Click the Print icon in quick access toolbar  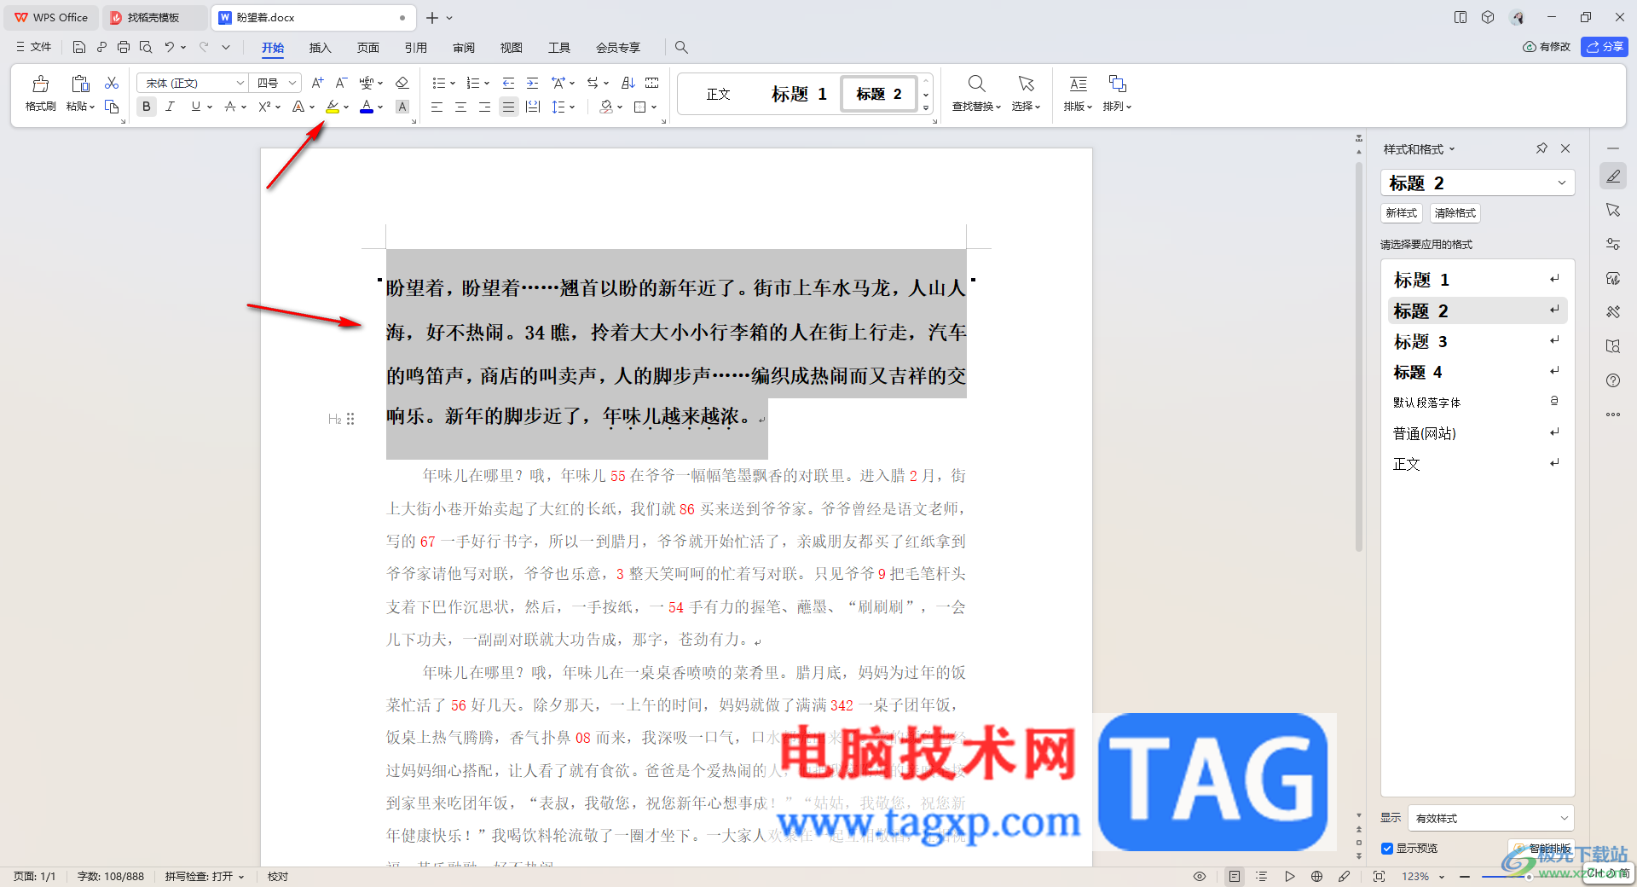[x=124, y=48]
